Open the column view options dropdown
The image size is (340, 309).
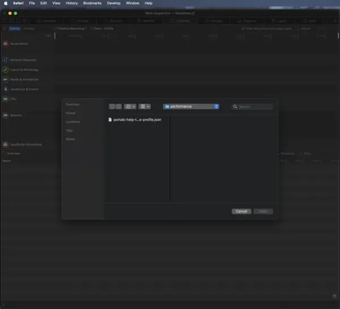[x=130, y=107]
